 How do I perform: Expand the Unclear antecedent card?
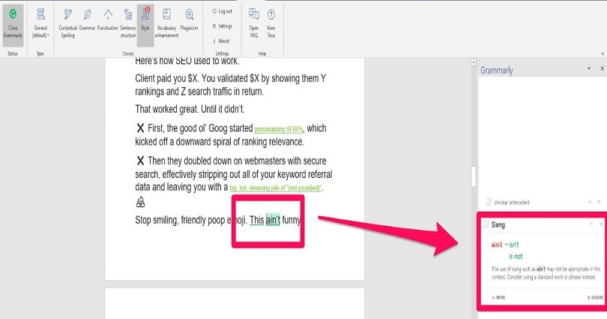pyautogui.click(x=590, y=202)
